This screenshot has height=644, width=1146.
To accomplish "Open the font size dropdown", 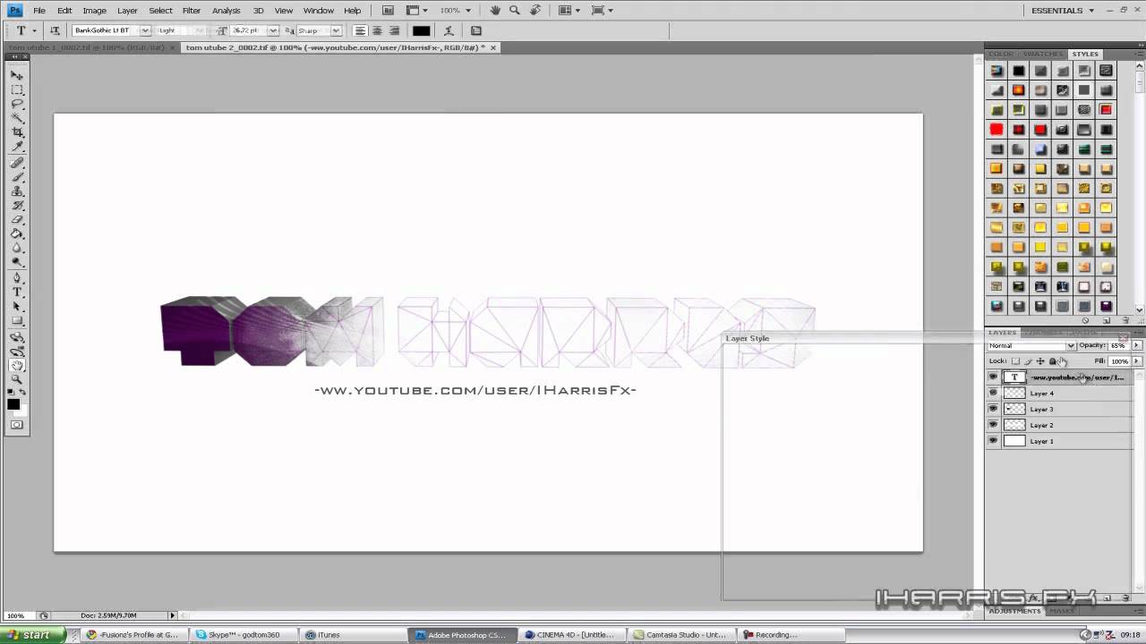I will [273, 30].
